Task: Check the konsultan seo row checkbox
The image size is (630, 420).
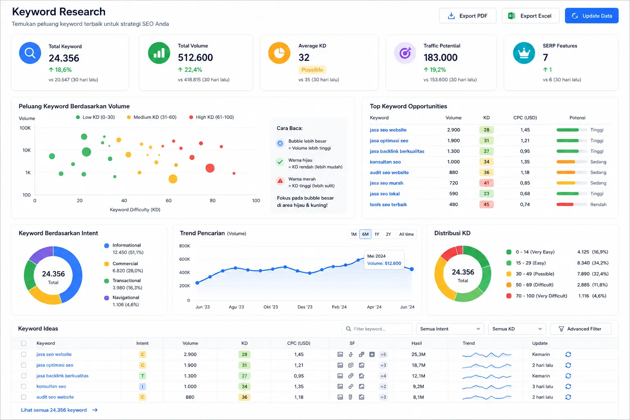Action: [x=23, y=386]
